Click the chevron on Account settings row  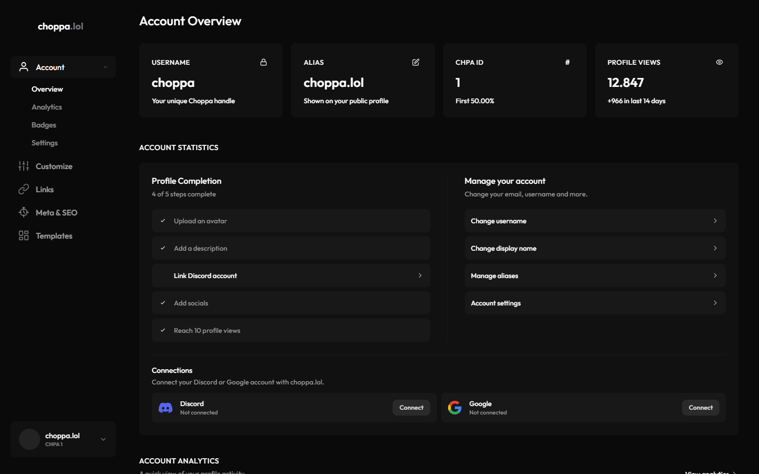[715, 303]
